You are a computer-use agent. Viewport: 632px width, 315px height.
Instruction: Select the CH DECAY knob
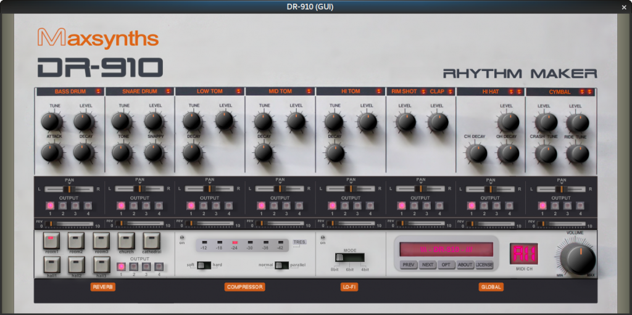(x=477, y=153)
